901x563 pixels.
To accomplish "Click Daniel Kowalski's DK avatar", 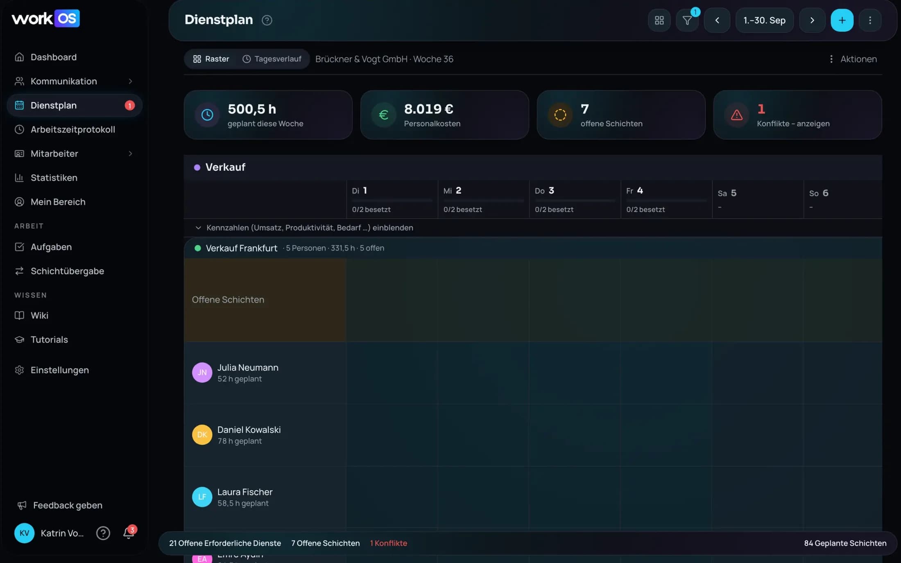I will coord(202,434).
